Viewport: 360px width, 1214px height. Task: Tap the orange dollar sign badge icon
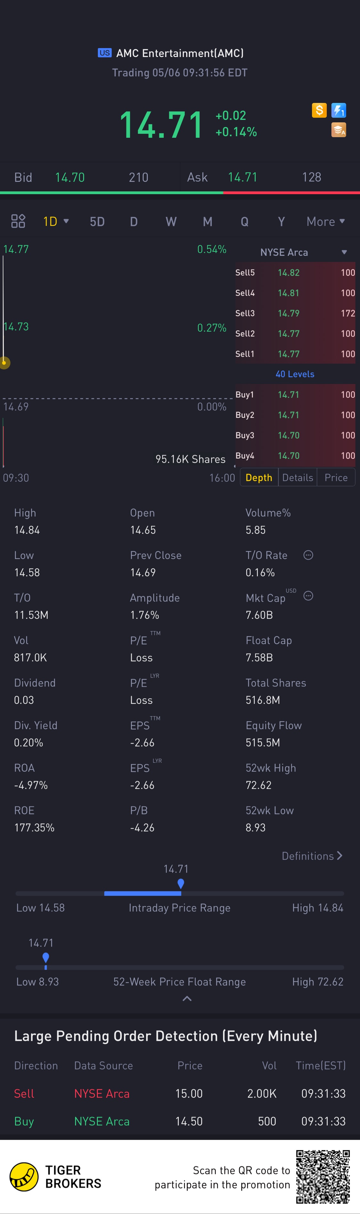point(319,111)
